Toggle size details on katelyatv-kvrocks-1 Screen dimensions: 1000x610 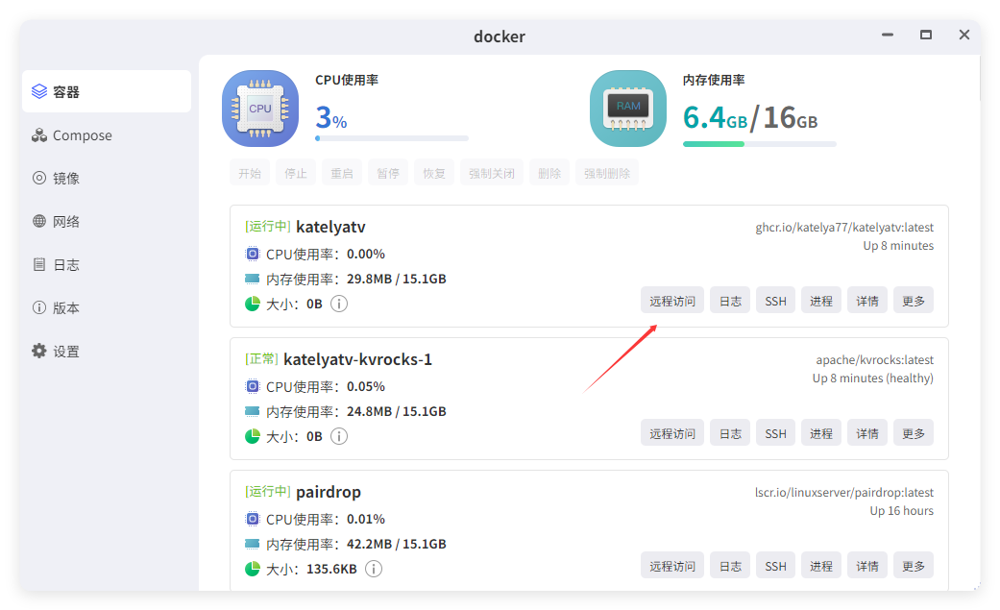click(x=338, y=435)
